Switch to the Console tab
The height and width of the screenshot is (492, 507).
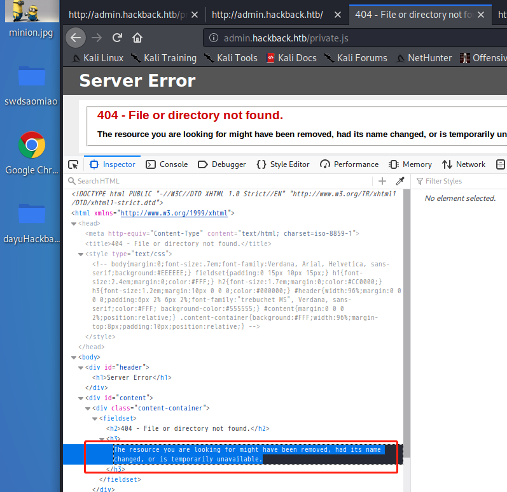tap(167, 164)
